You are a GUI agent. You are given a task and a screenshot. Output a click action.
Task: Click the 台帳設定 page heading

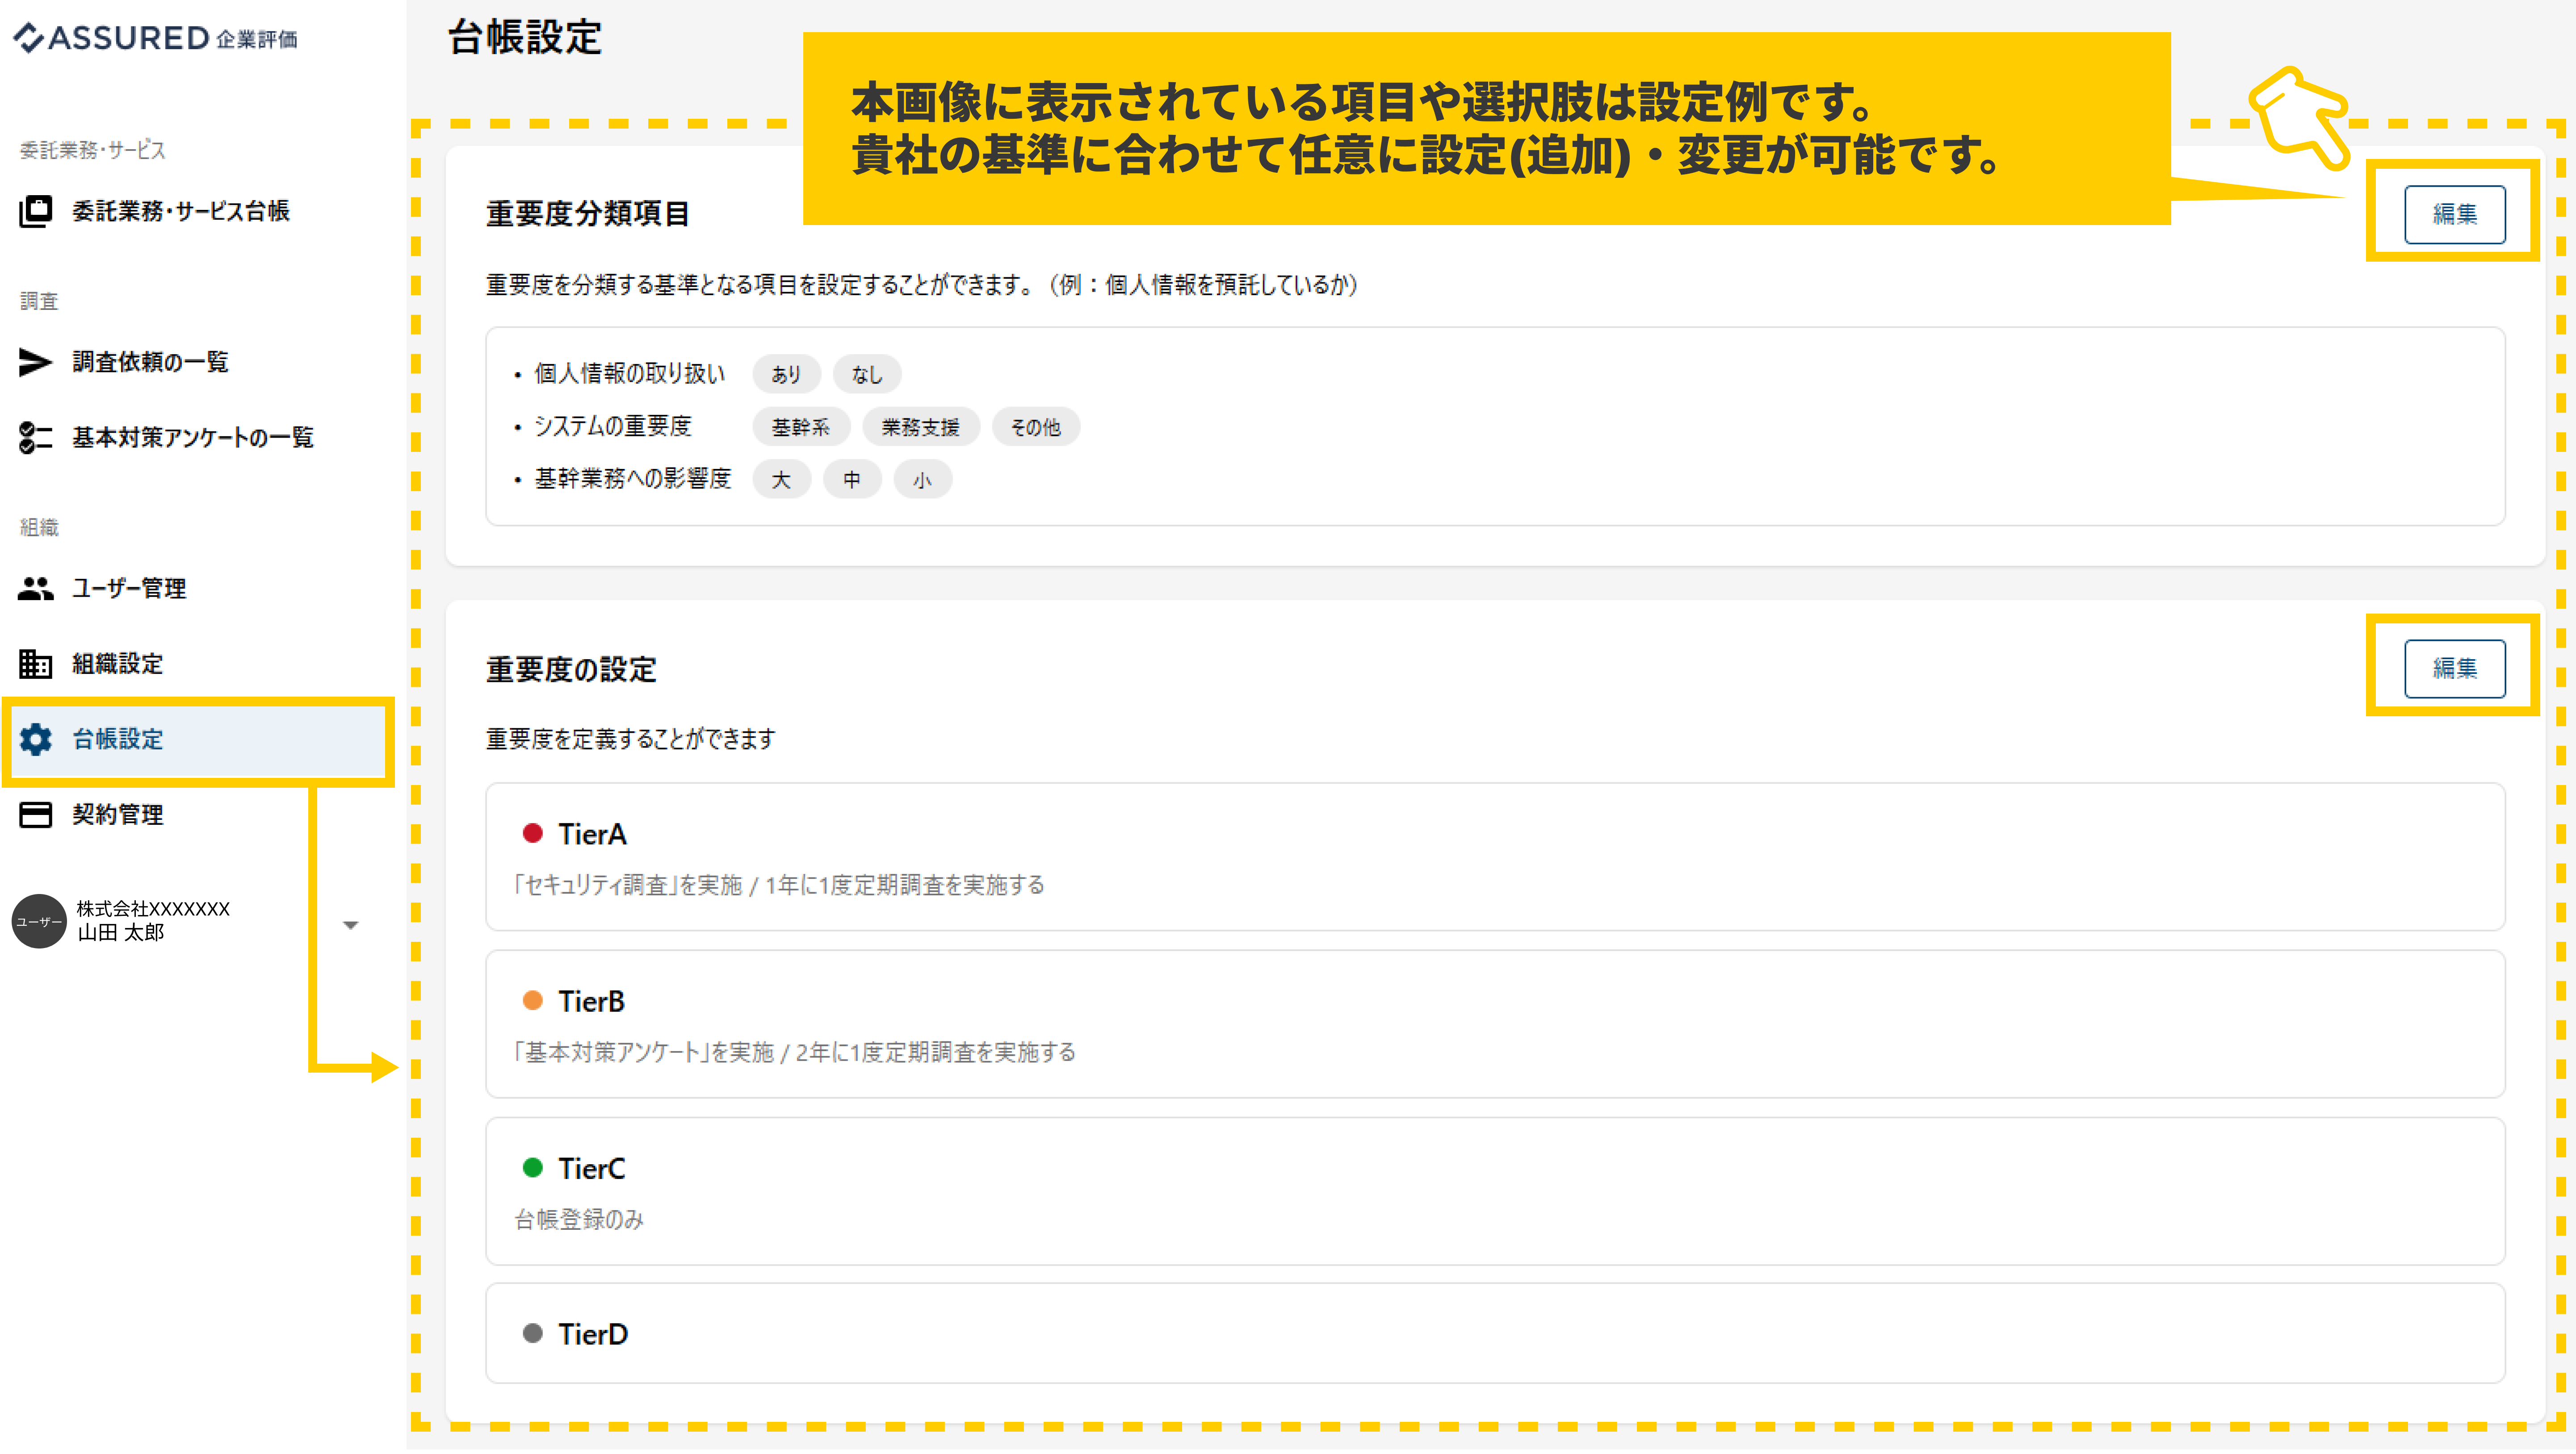525,38
